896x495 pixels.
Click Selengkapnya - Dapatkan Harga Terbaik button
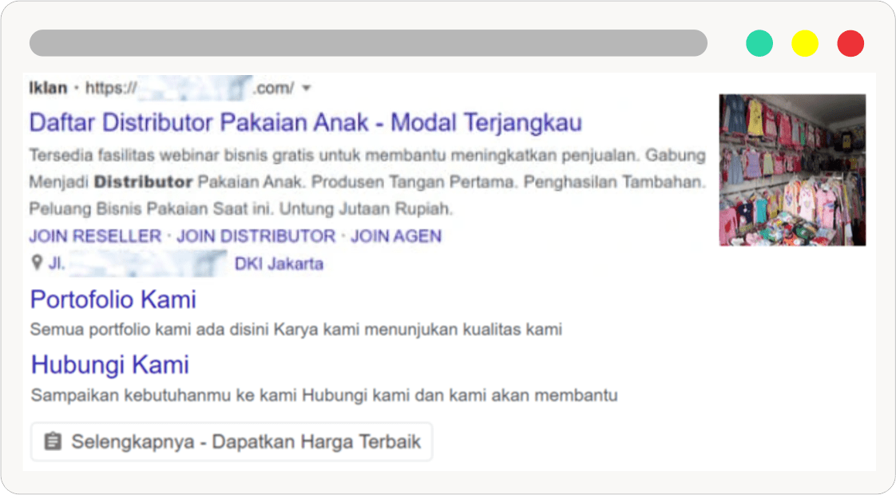[x=232, y=442]
